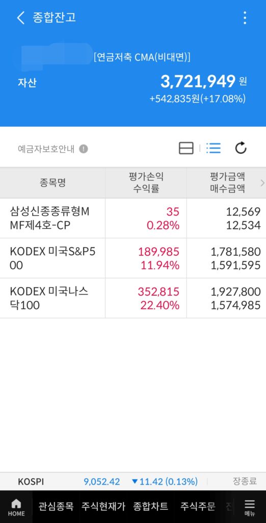Switch to the card layout view icon
This screenshot has width=266, height=523.
[186, 148]
